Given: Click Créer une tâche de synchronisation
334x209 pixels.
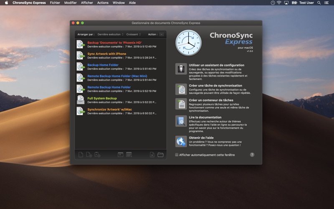Looking at the screenshot, I should click(x=215, y=86).
